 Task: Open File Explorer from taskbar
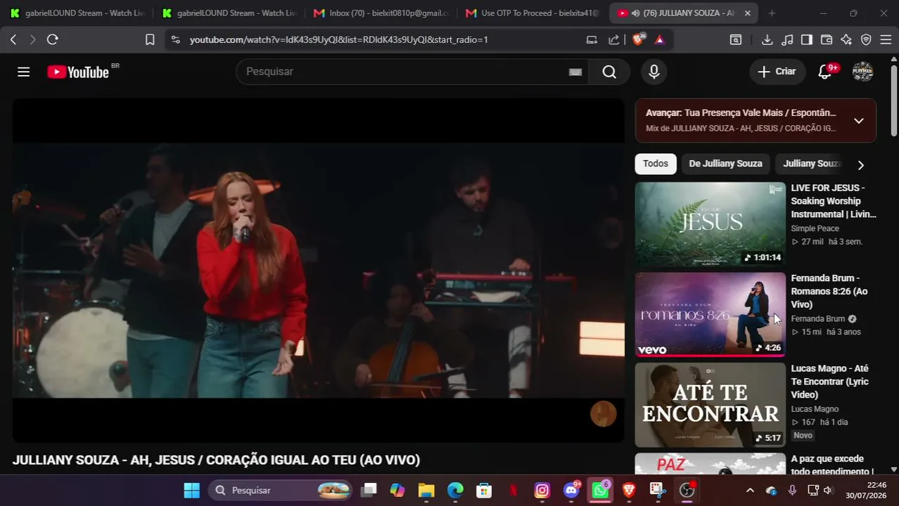point(426,491)
